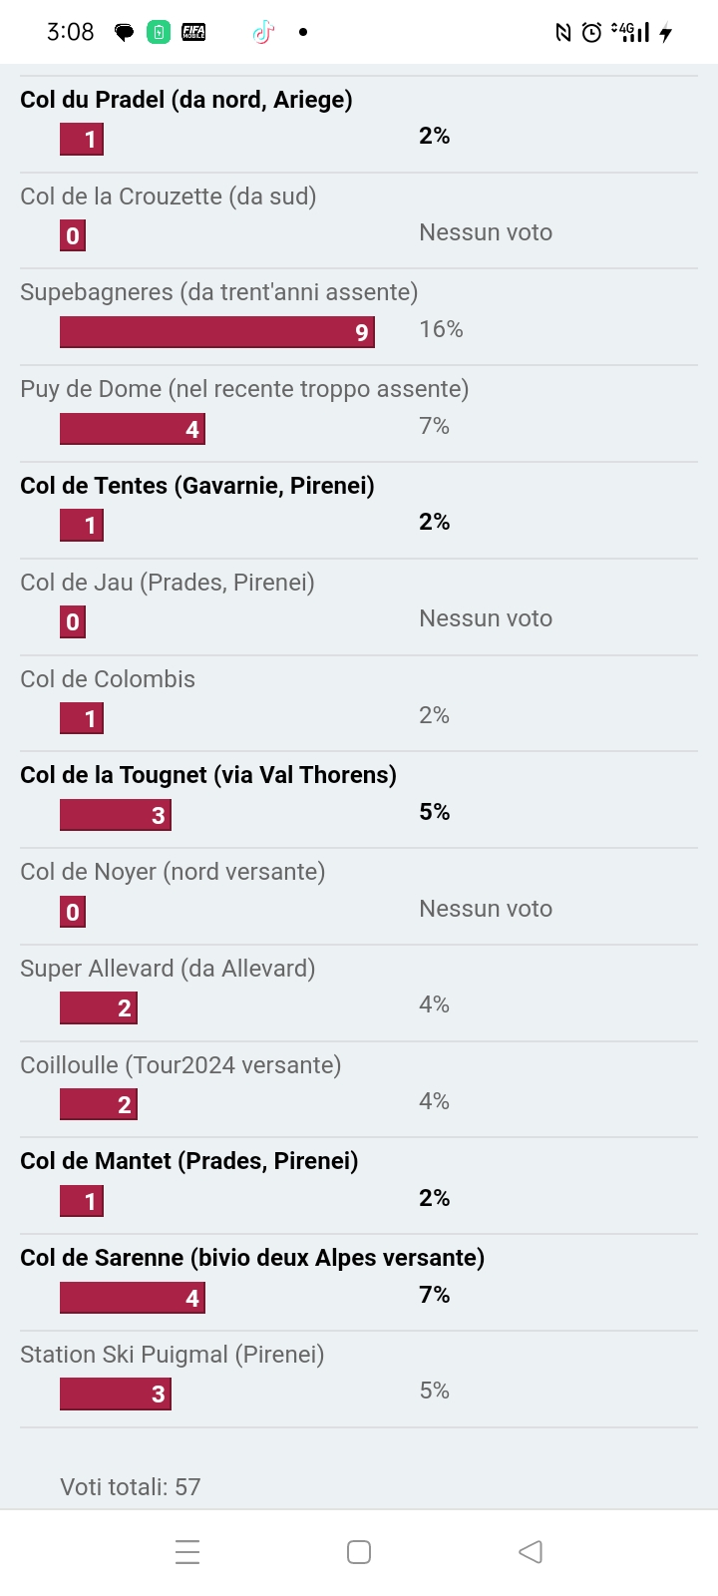Select the Supebagneres poll option label
The width and height of the screenshot is (718, 1596).
(218, 292)
